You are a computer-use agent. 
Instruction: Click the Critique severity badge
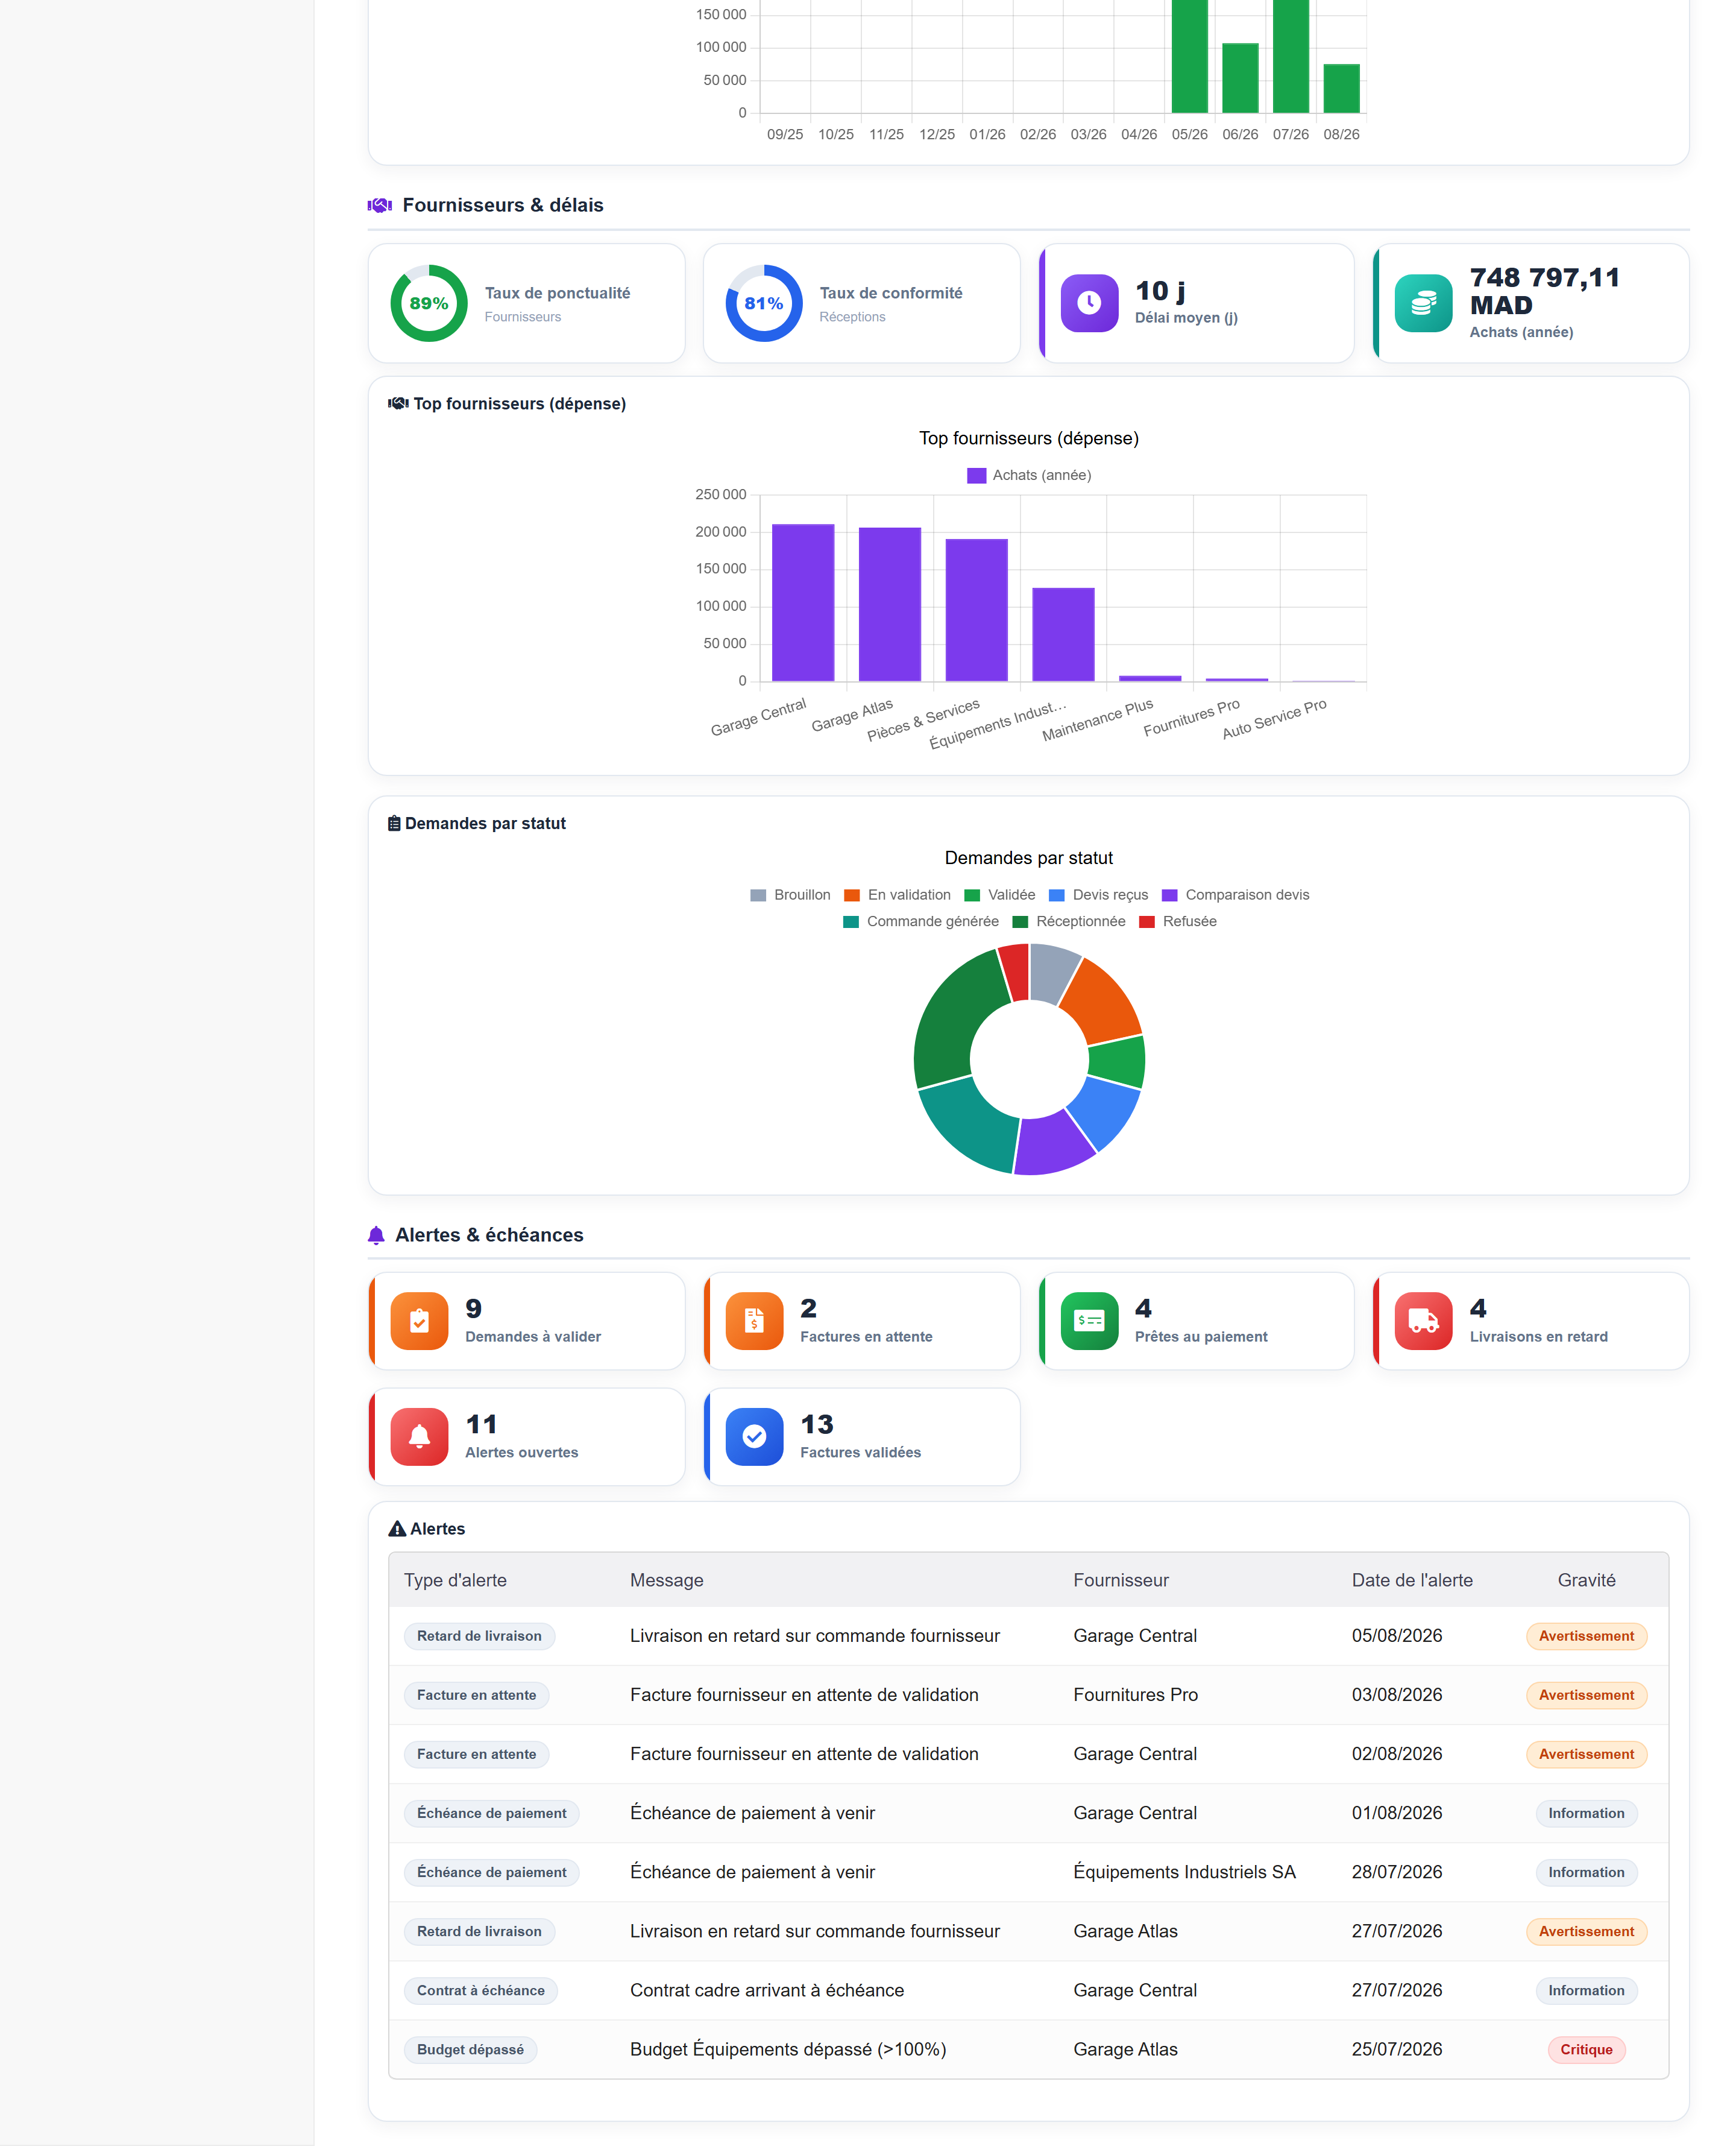pyautogui.click(x=1586, y=2049)
